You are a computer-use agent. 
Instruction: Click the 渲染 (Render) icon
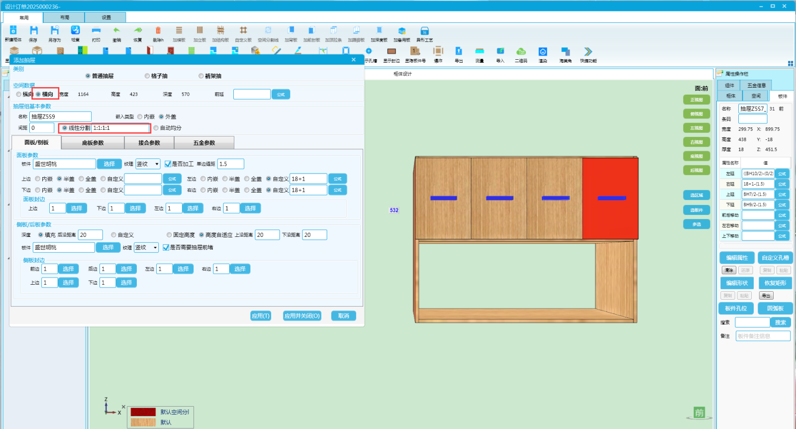click(542, 52)
